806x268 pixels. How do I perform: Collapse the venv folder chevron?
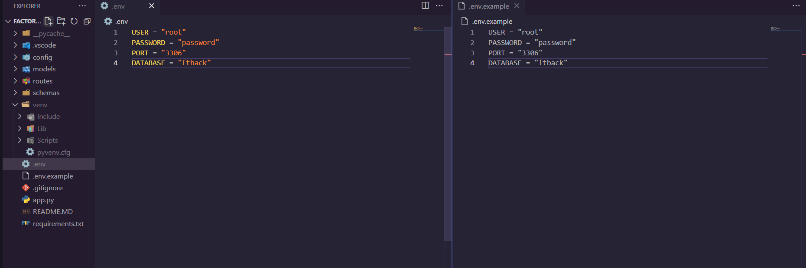15,105
